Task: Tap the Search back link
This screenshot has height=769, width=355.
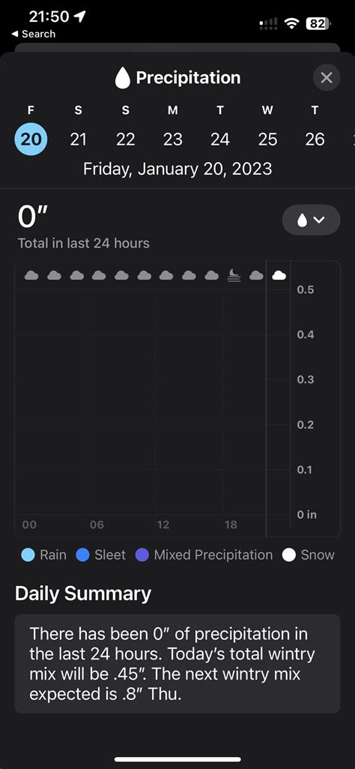Action: coord(33,34)
